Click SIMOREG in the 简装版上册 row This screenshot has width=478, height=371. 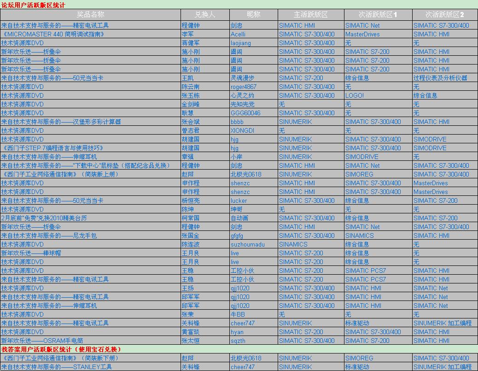click(x=359, y=174)
